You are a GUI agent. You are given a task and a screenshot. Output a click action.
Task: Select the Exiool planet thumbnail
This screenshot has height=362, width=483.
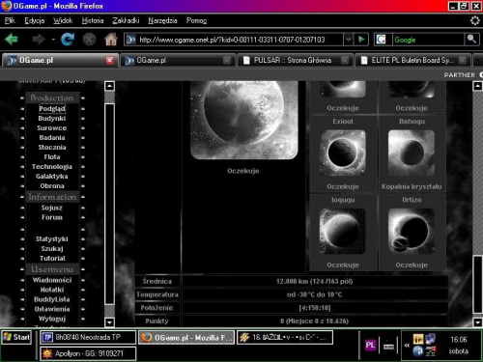coord(343,153)
